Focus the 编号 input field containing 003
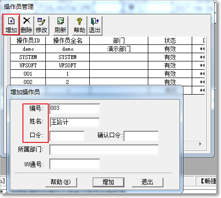The image size is (221, 198). tap(75, 109)
